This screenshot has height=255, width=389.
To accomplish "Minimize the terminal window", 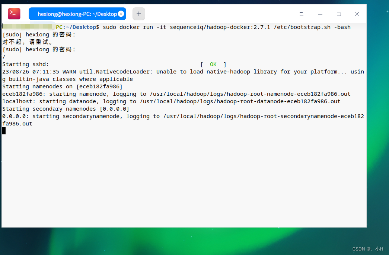I will 320,14.
